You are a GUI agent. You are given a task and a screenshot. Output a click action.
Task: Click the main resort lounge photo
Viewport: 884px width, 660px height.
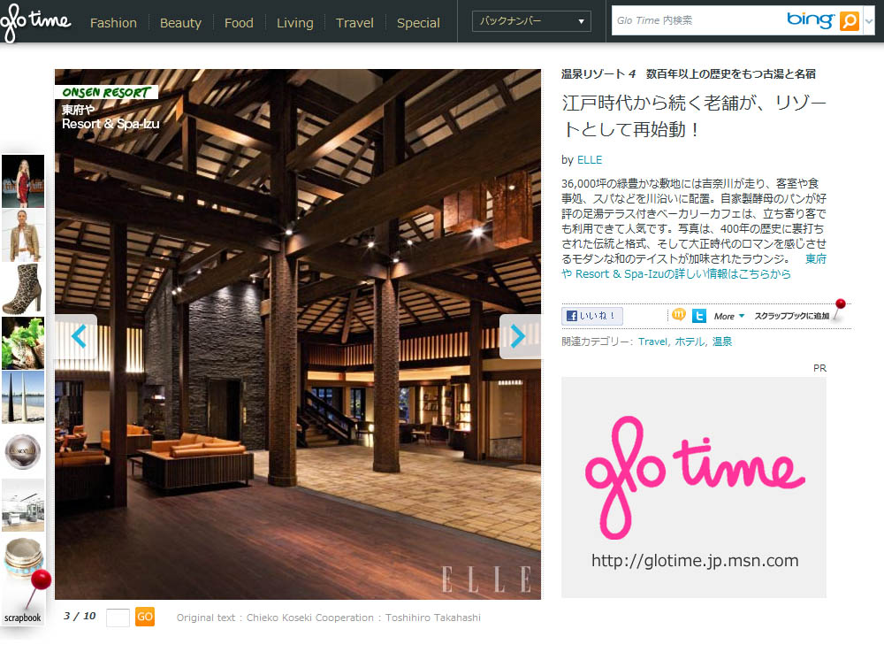[298, 334]
